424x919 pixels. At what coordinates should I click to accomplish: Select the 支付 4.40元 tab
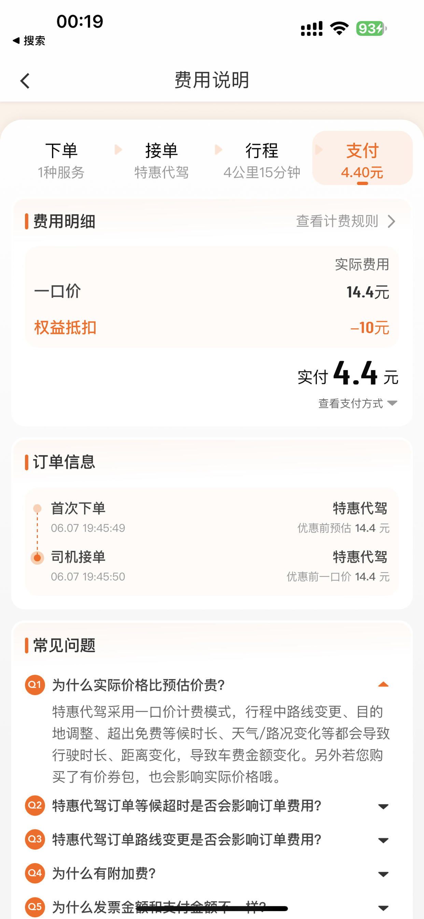[x=362, y=158]
